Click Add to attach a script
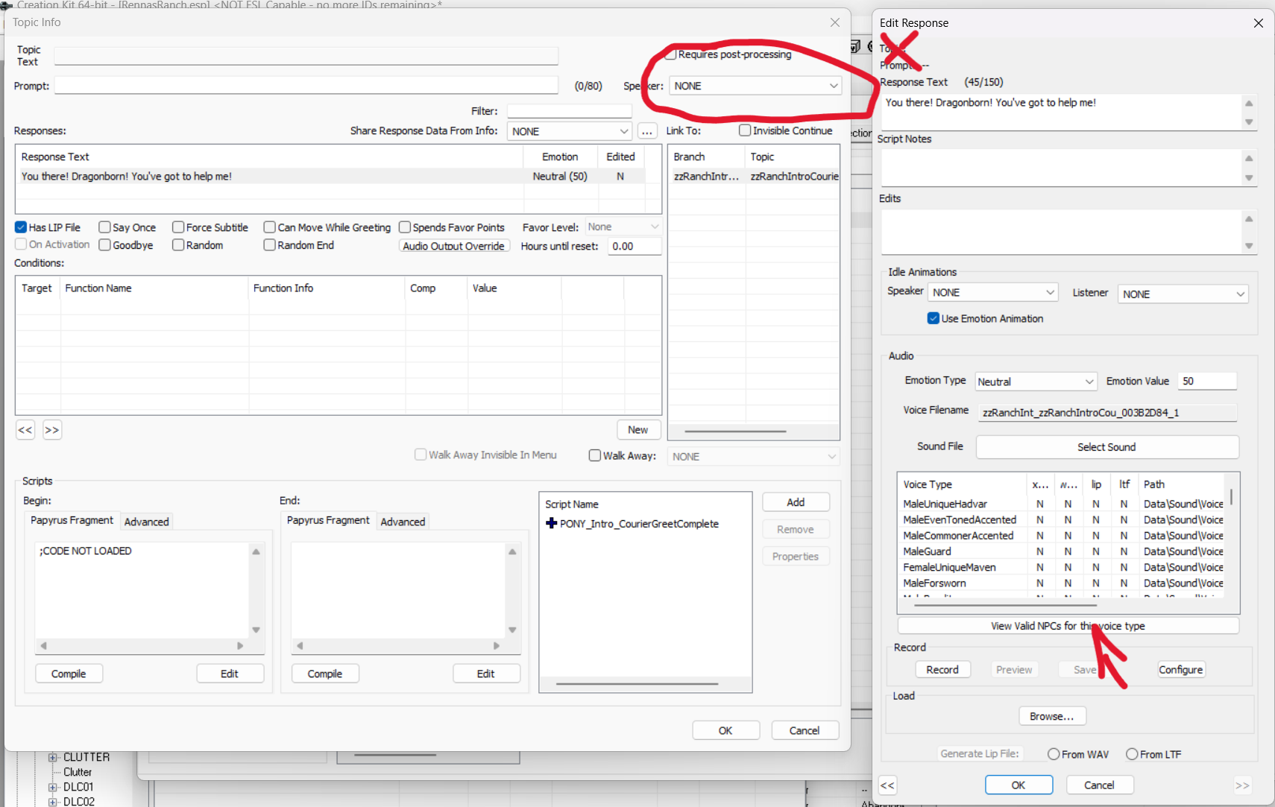 click(796, 502)
